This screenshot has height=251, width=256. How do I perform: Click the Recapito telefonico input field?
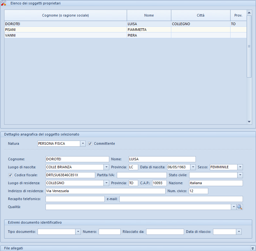coord(75,199)
